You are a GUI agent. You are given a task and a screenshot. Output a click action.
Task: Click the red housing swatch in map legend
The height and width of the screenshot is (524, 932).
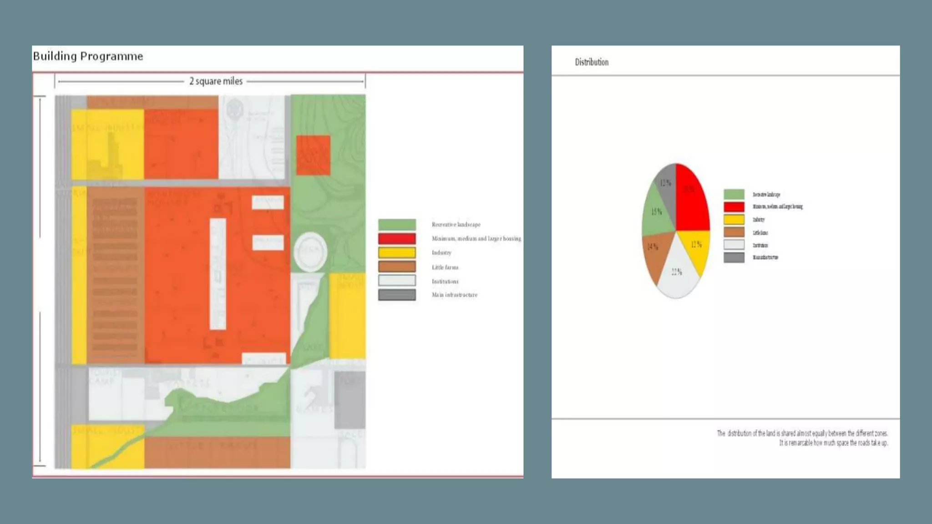397,238
